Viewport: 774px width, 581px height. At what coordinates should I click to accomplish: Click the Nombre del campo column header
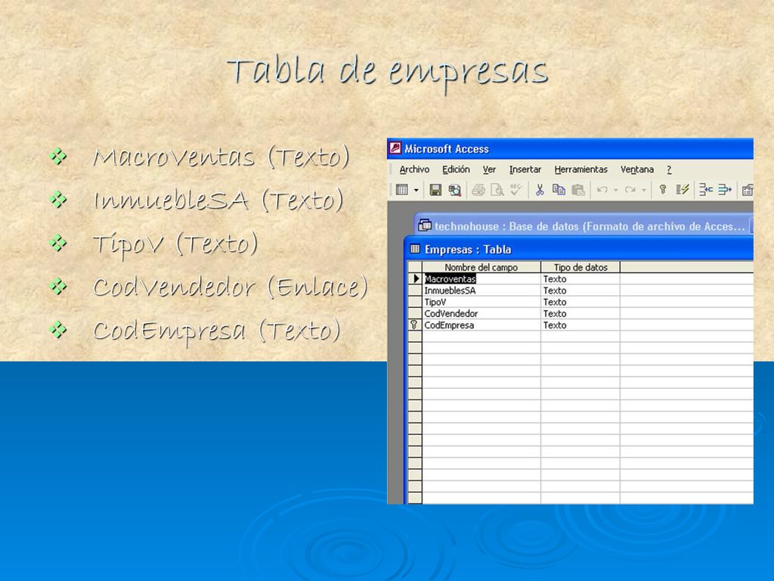481,267
